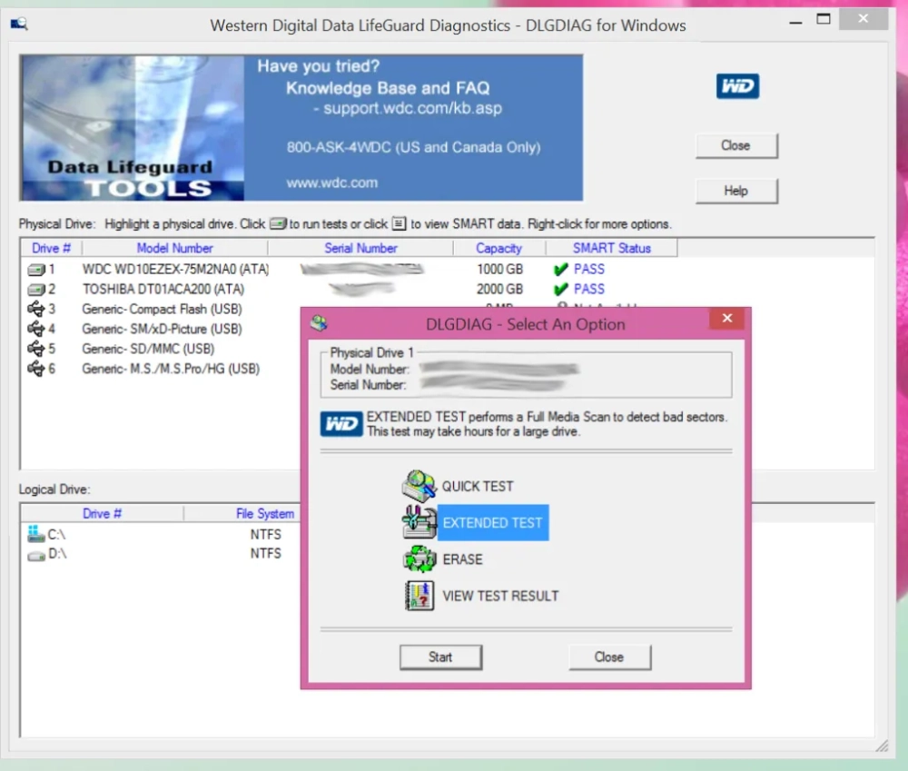Select WDC WD10EZEX-75M2NA0 (ATA) drive row
The width and height of the screenshot is (908, 771).
coord(175,270)
